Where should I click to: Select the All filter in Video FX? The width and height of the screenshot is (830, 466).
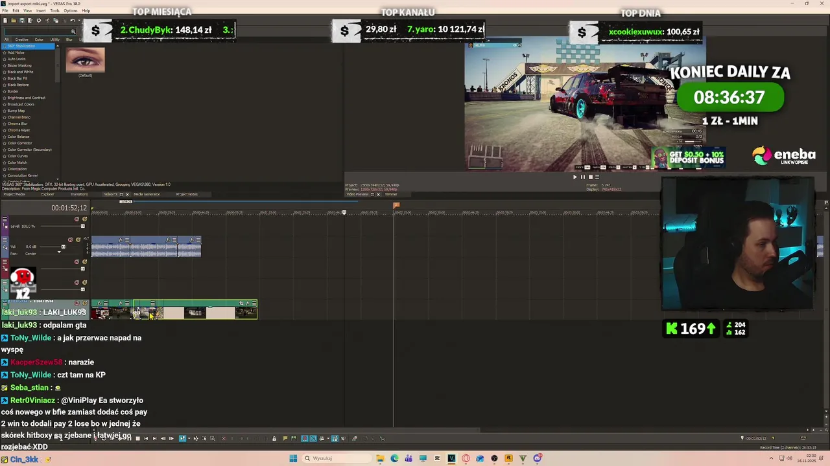click(6, 39)
